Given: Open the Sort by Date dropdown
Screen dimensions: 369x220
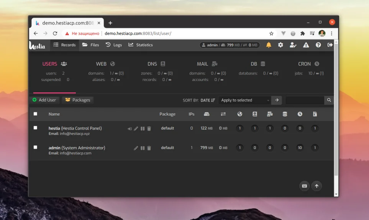Looking at the screenshot, I should click(x=208, y=100).
